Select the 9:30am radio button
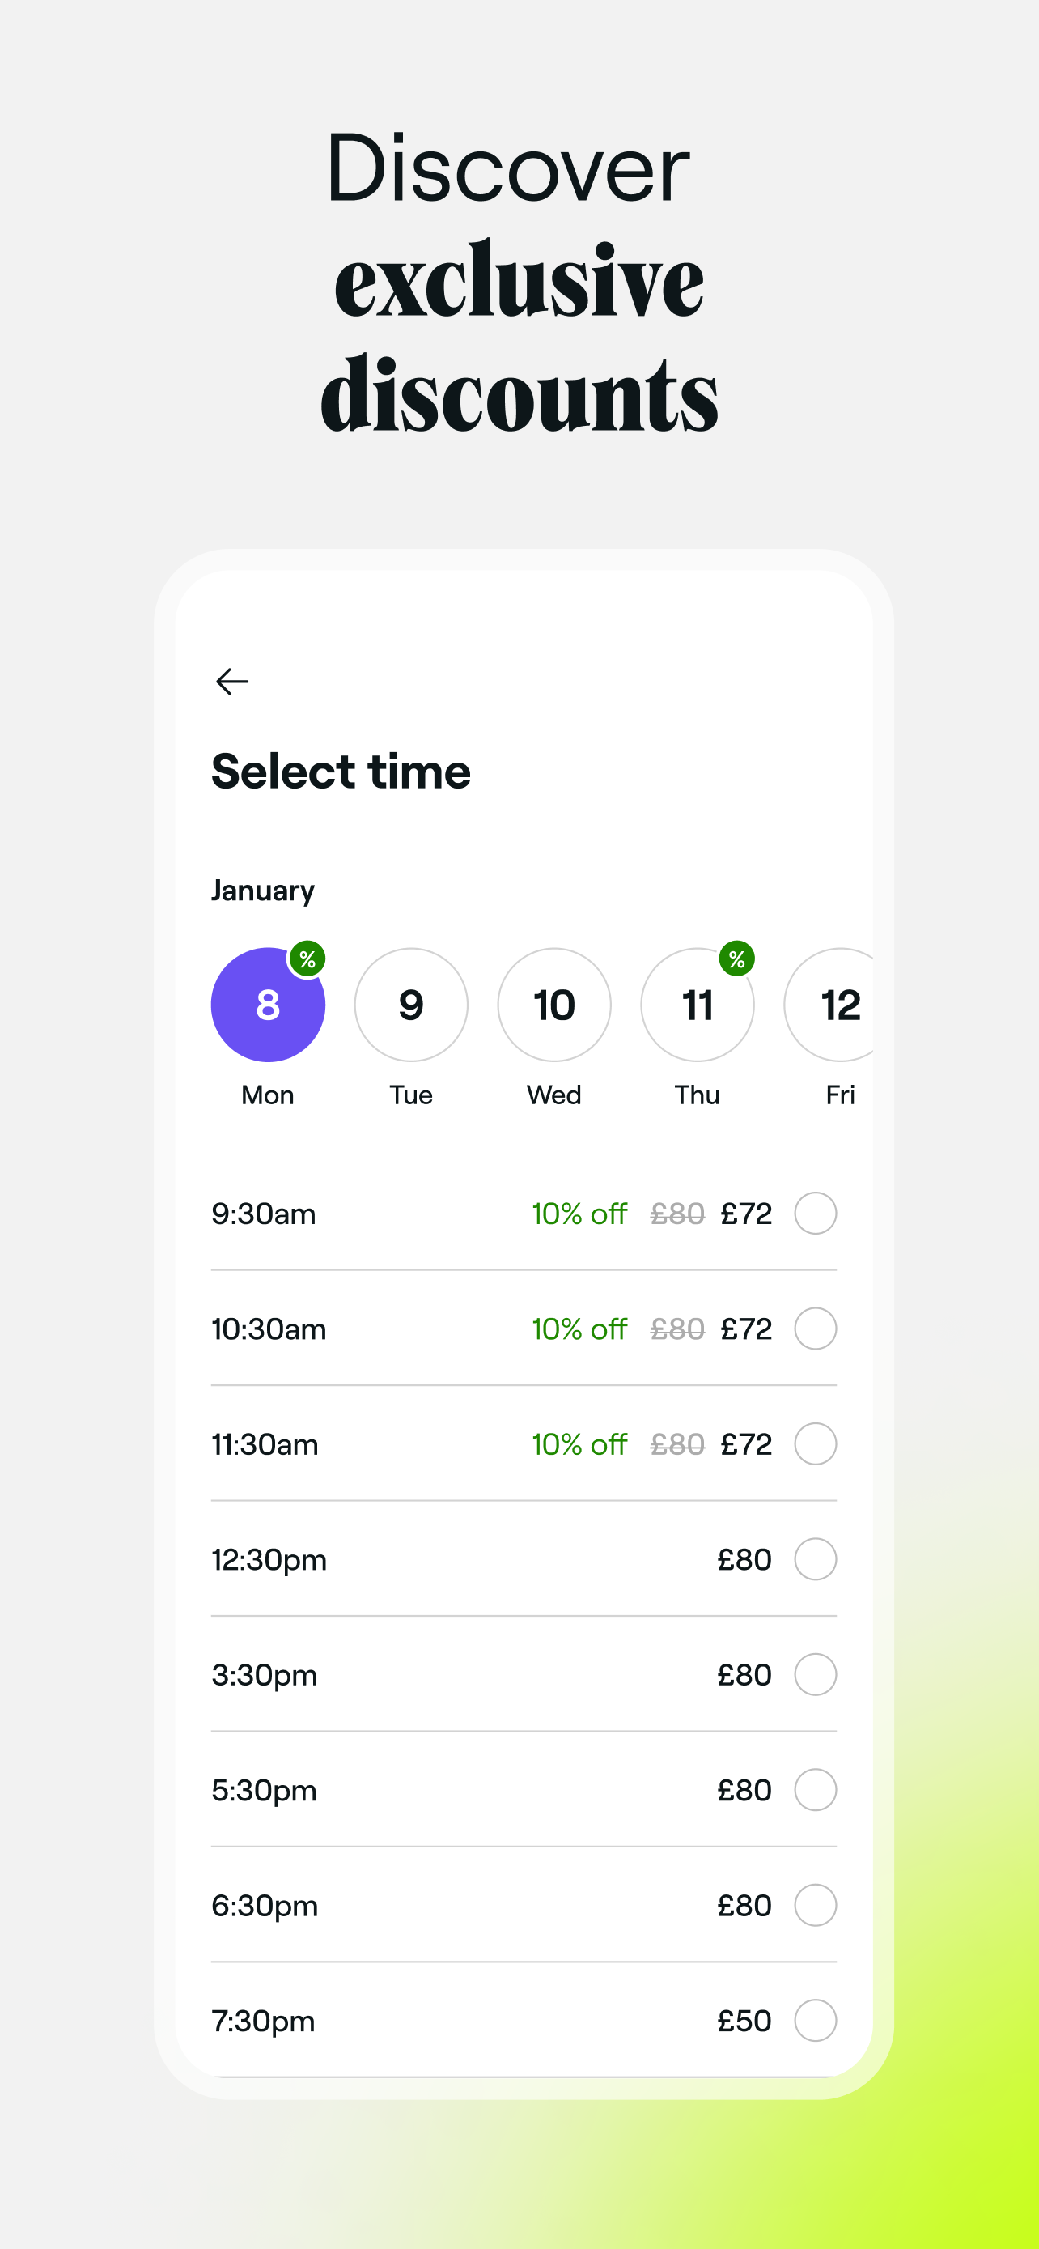The image size is (1039, 2249). point(815,1214)
